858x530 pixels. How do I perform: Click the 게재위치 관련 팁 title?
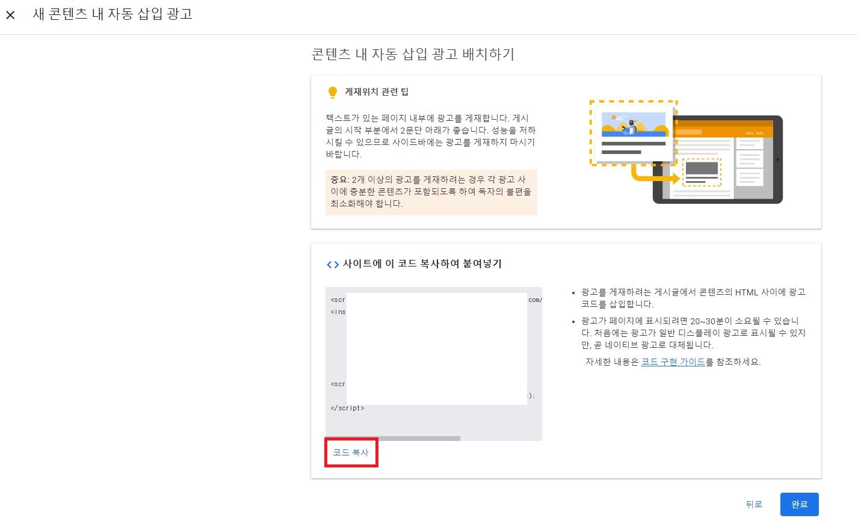pos(377,92)
